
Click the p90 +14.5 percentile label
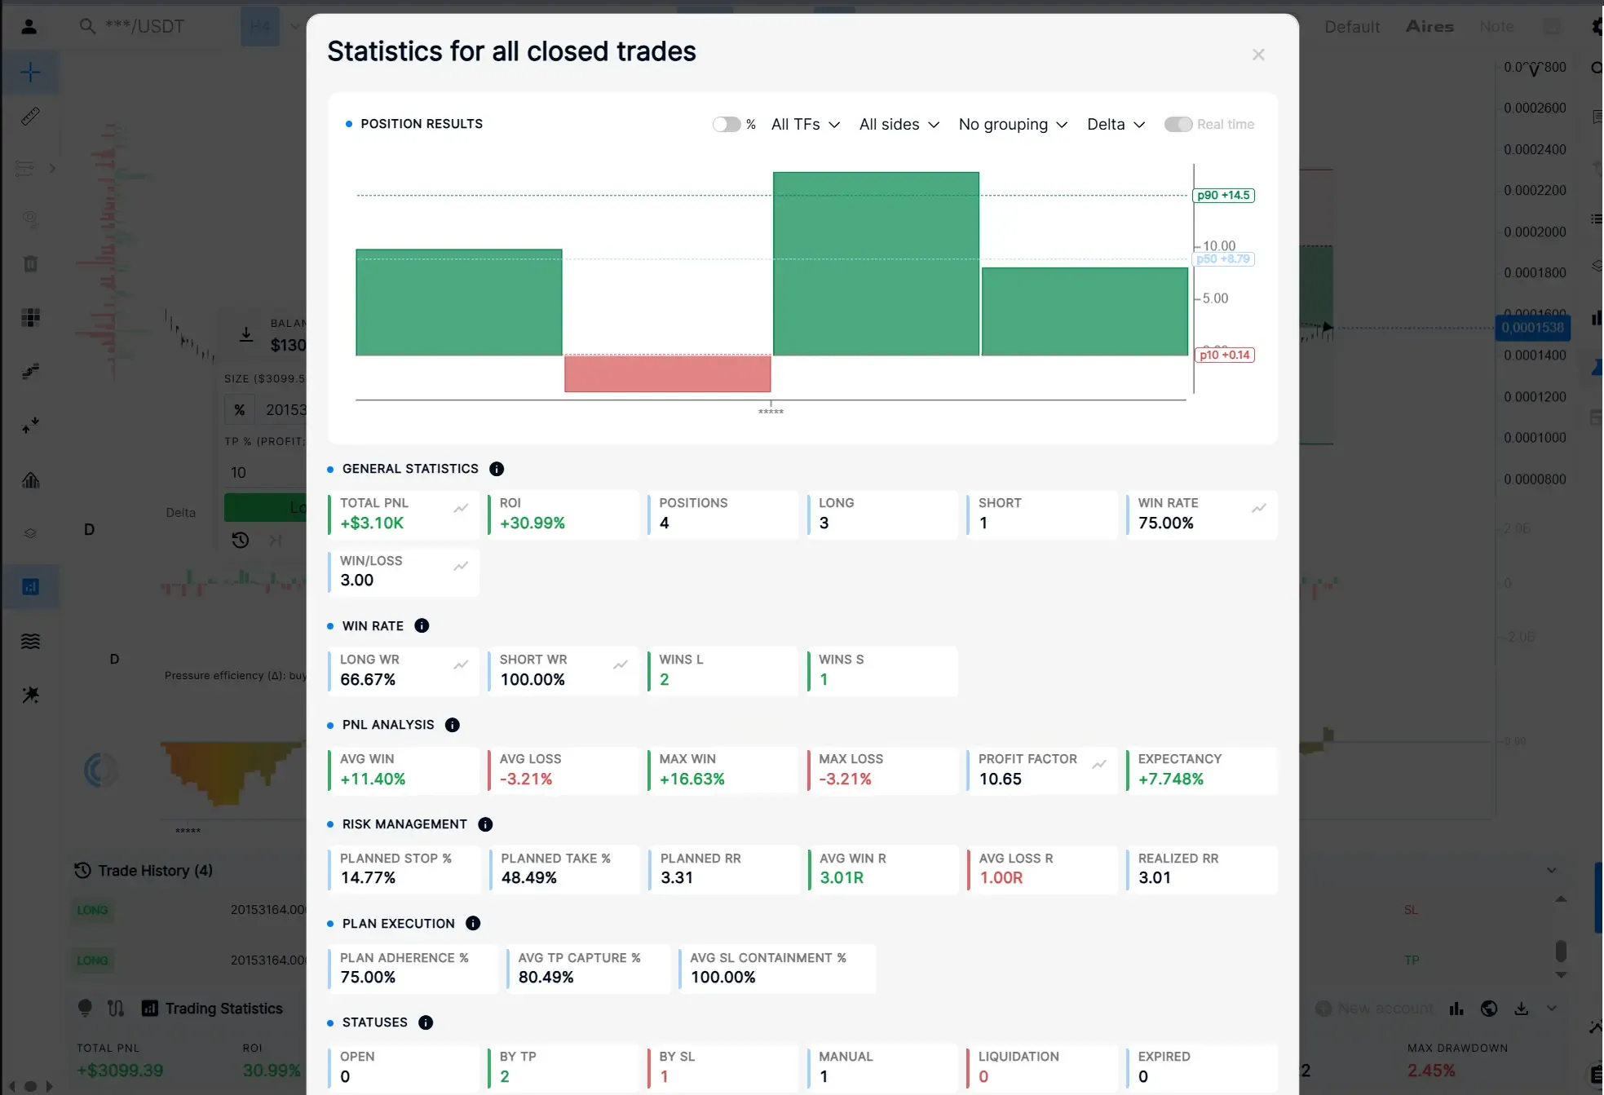pyautogui.click(x=1223, y=196)
